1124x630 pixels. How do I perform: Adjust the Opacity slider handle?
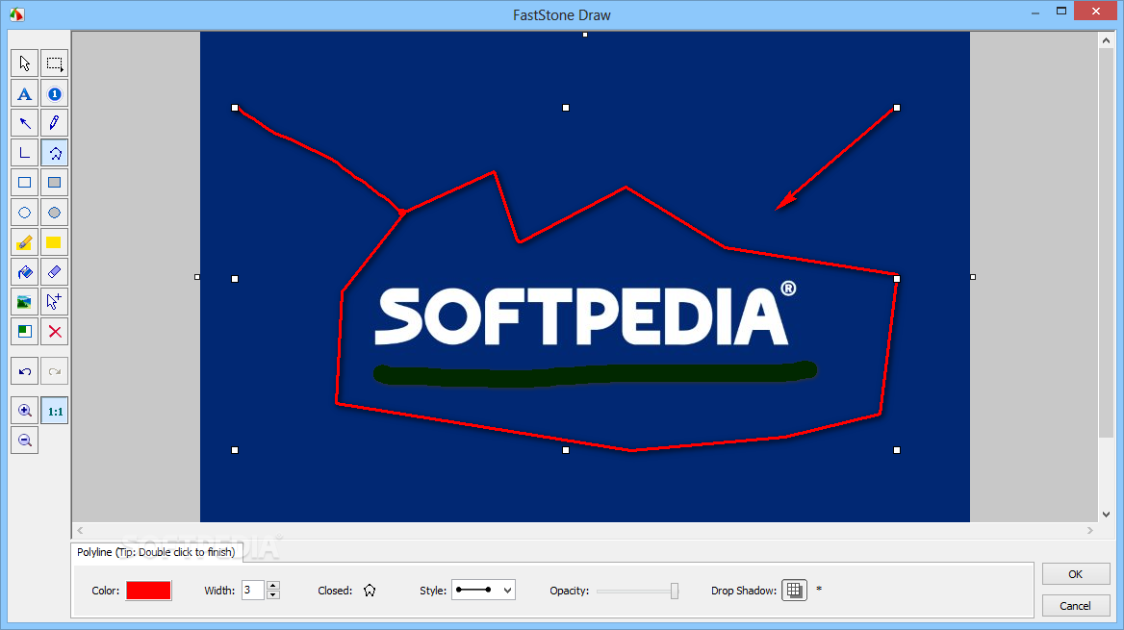click(x=675, y=591)
